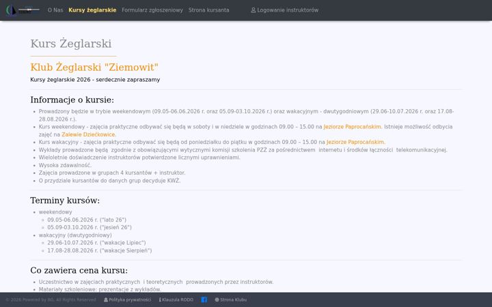The height and width of the screenshot is (307, 492).
Task: Click the Wysoka zdawalność bullet
Action: click(x=66, y=165)
